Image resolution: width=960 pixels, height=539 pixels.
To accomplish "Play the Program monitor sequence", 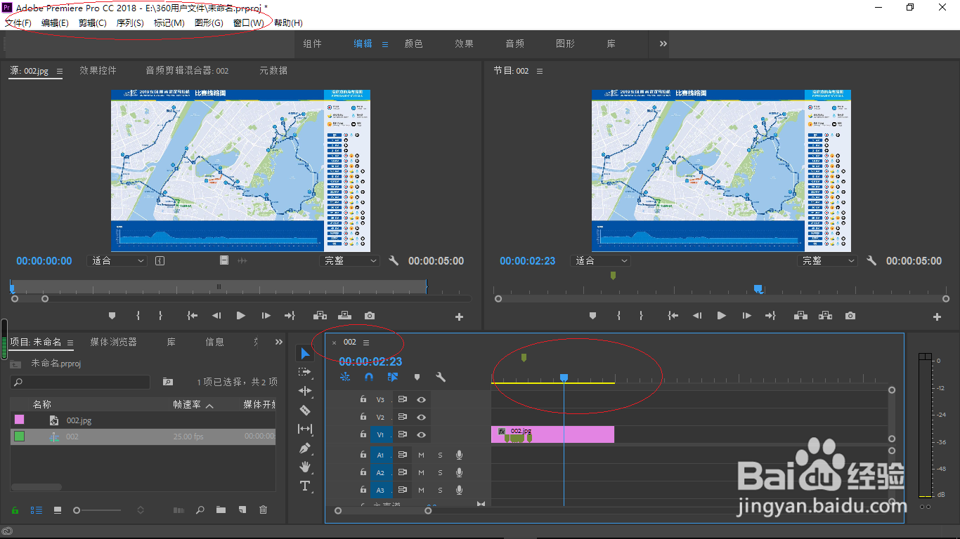I will coord(722,316).
